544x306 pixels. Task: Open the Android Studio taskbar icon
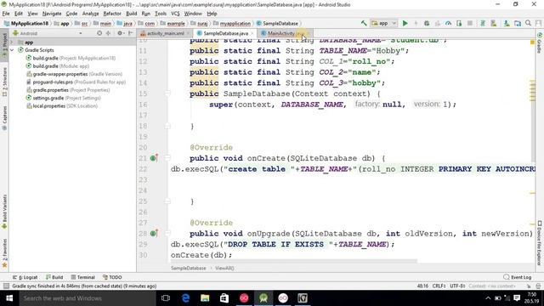(x=263, y=298)
